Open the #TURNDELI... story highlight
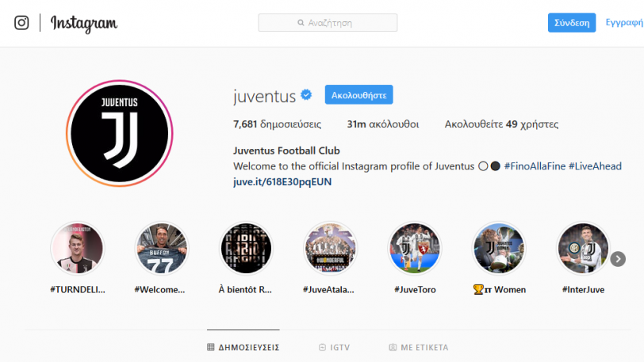 [x=77, y=248]
